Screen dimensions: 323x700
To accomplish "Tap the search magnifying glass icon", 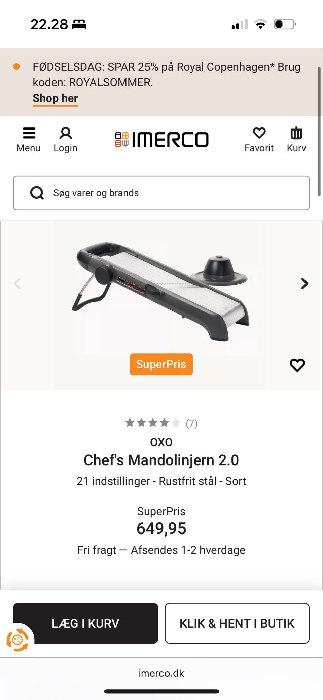I will (37, 193).
